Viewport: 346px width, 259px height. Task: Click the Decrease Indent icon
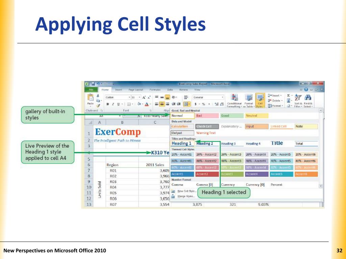[173, 104]
